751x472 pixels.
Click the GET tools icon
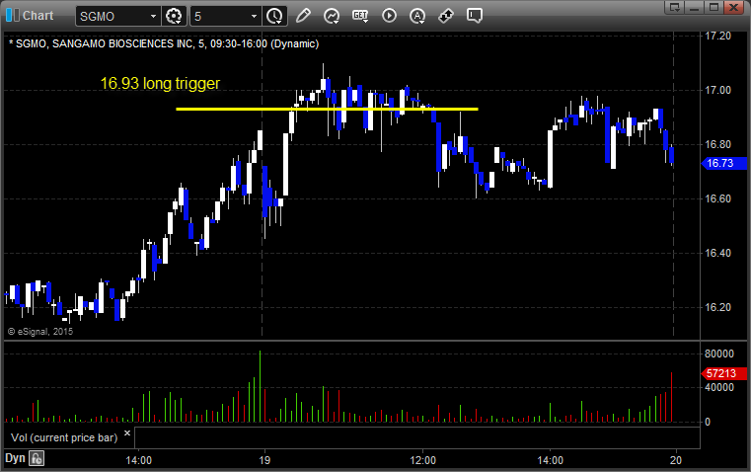click(360, 16)
